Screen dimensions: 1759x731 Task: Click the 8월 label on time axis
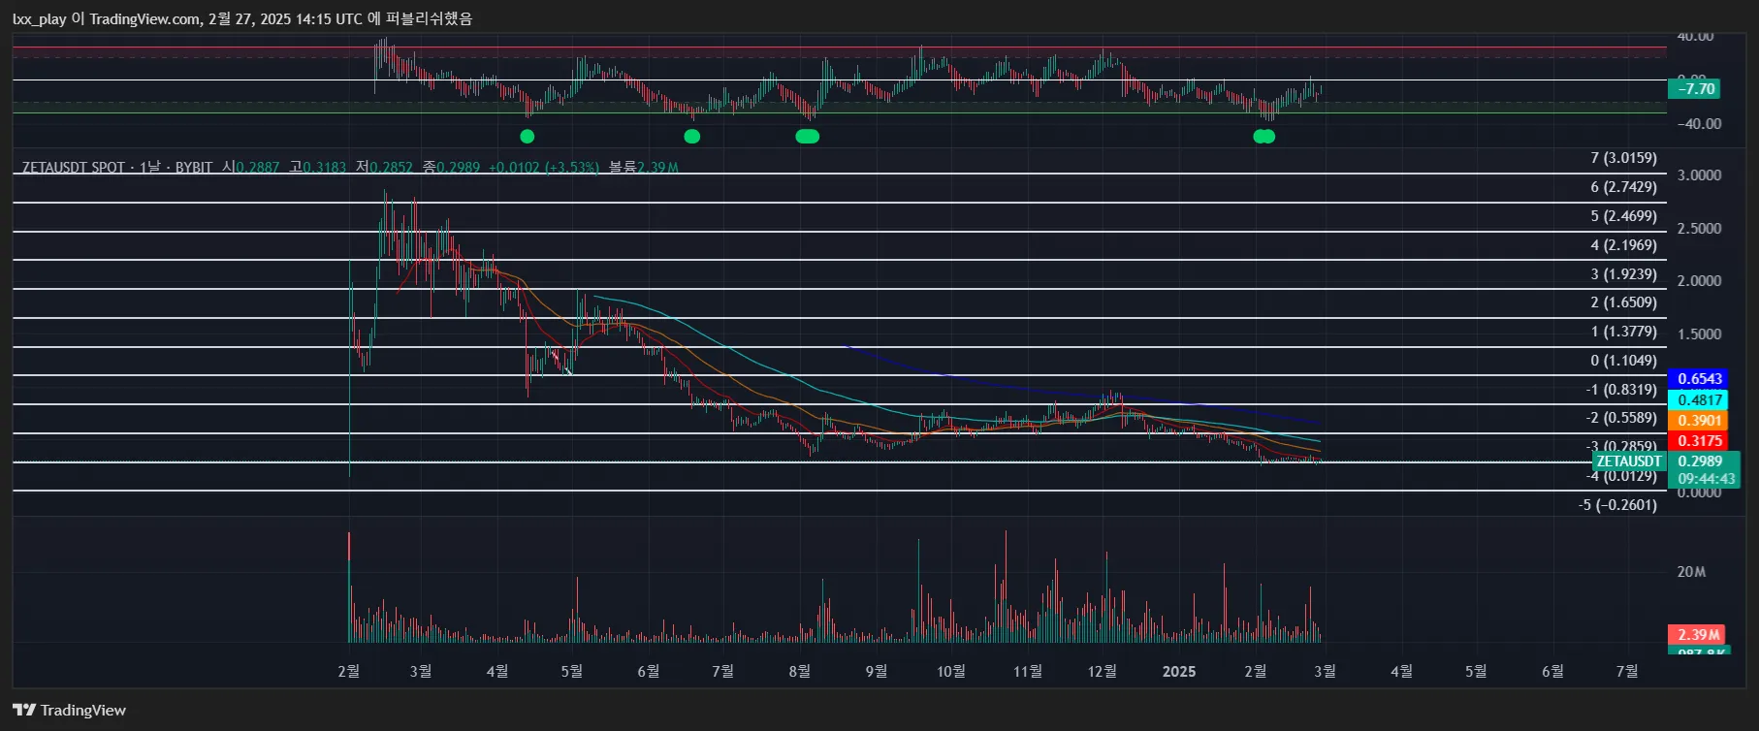(799, 671)
